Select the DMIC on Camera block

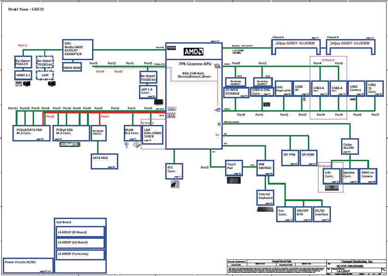(368, 176)
